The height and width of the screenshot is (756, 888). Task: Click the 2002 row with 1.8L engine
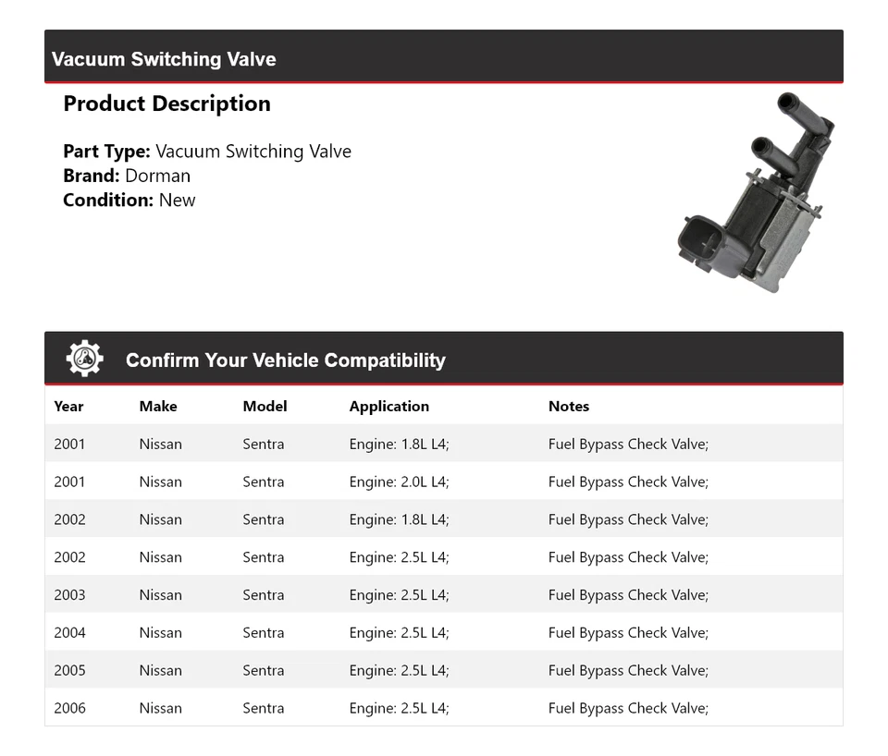[x=399, y=519]
